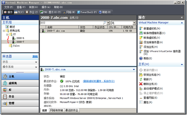Image resolution: width=187 pixels, height=115 pixels.
Task: Launch PowerShell from the toolbar
Action: point(87,12)
